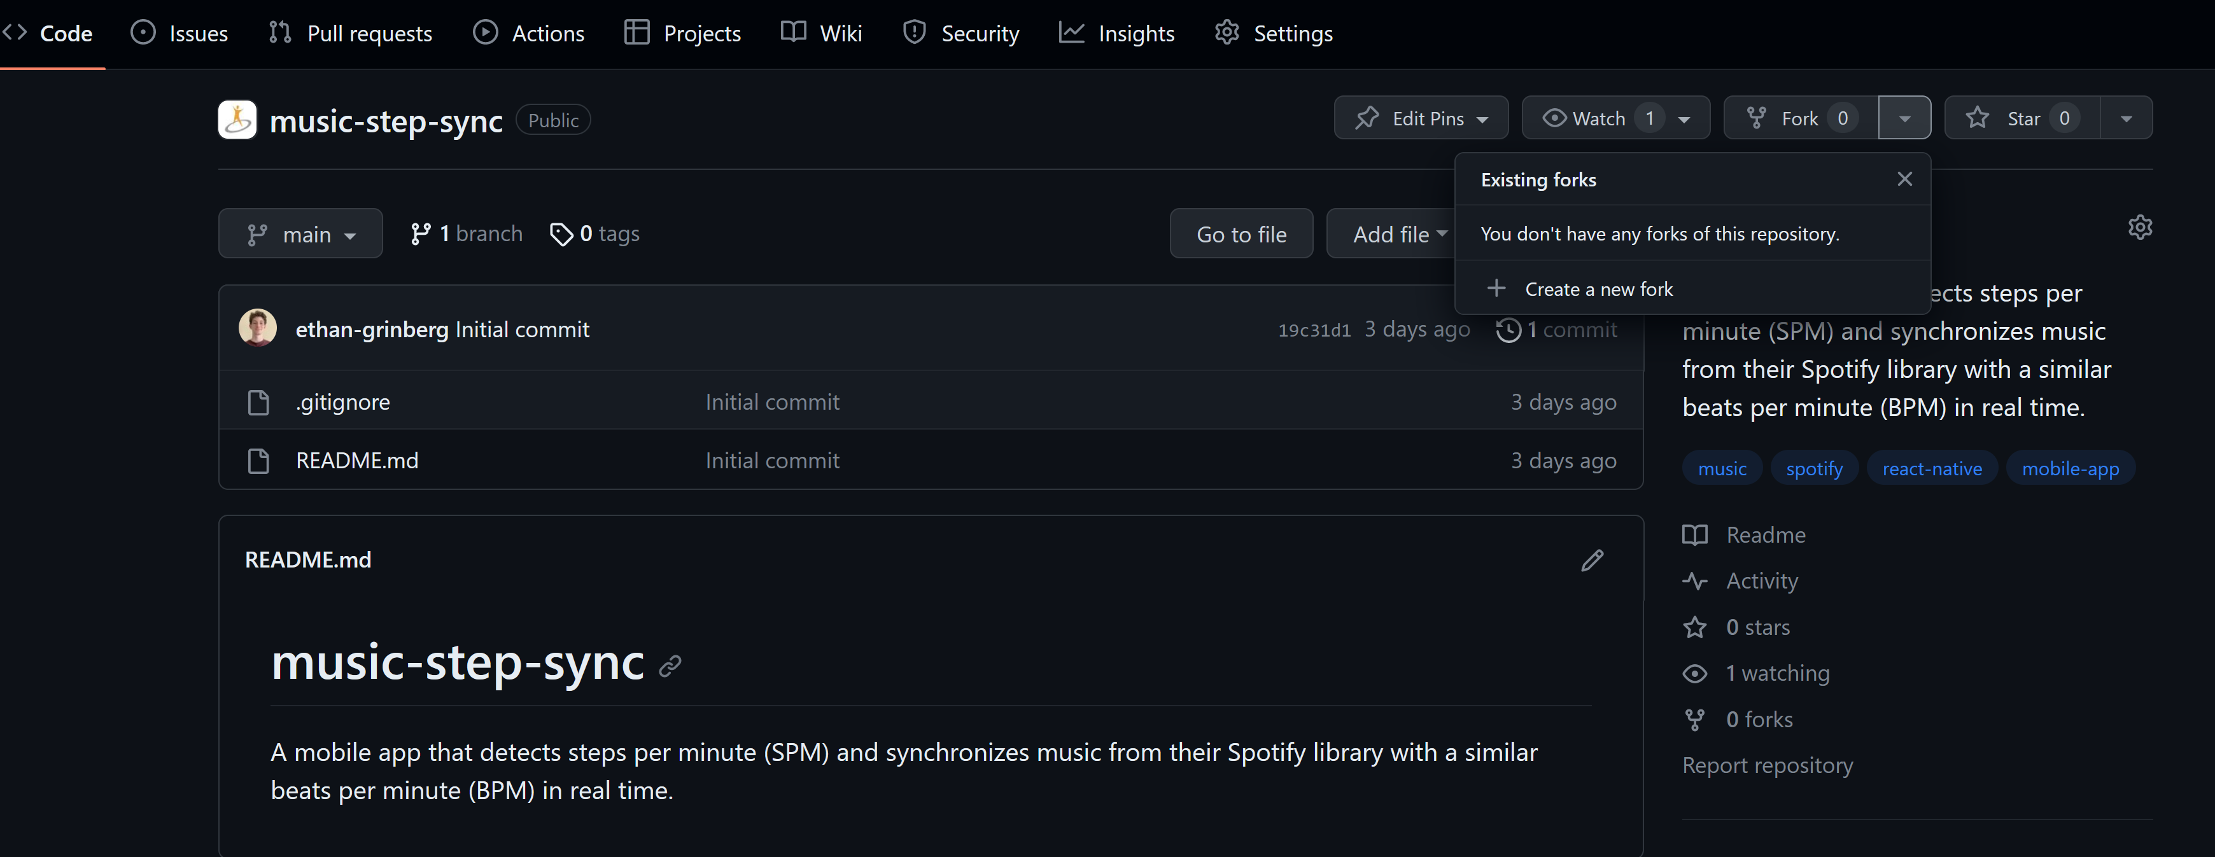Open the About section gear settings

2139,227
